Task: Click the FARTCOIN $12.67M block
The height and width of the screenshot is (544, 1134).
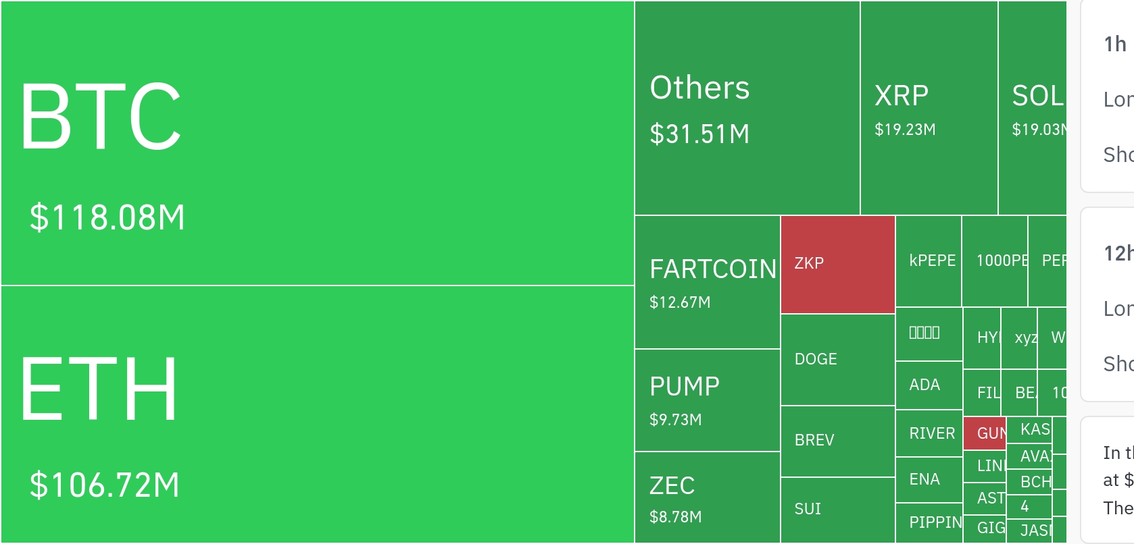Action: click(708, 282)
